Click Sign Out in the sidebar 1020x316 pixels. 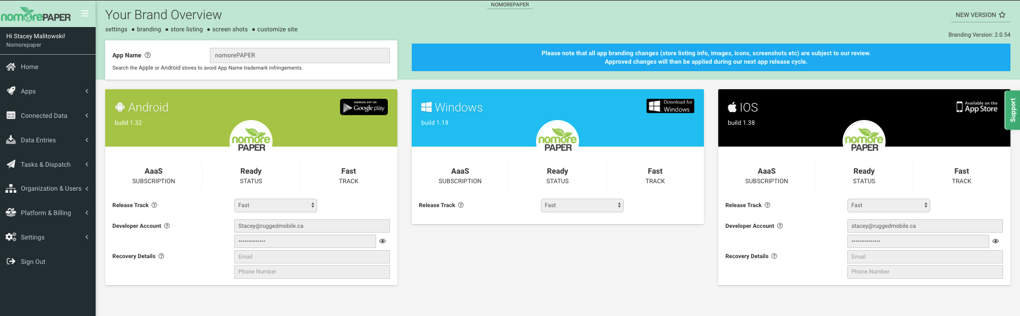coord(48,261)
